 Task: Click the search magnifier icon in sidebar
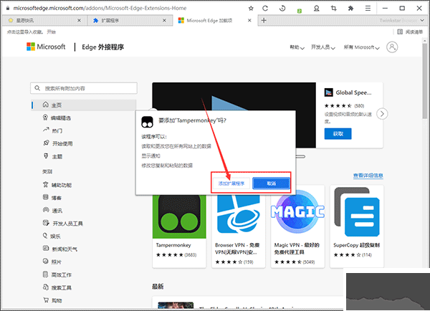(x=37, y=88)
